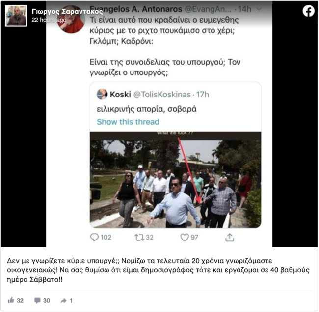The width and height of the screenshot is (319, 312).
Task: Like the tweet with heart icon
Action: pos(185,237)
